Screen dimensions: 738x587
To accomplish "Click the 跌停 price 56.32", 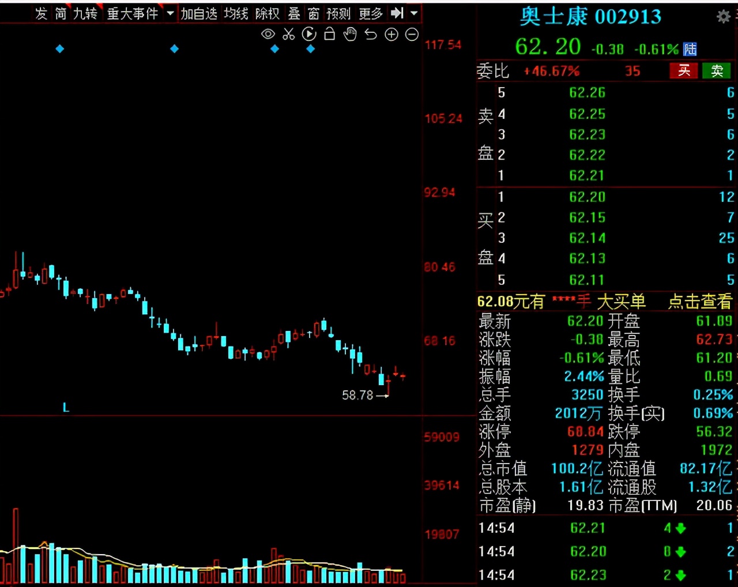I will 714,432.
